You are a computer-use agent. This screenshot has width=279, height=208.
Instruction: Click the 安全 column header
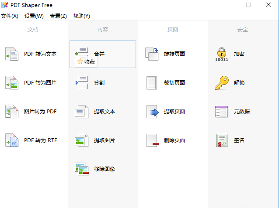click(243, 30)
